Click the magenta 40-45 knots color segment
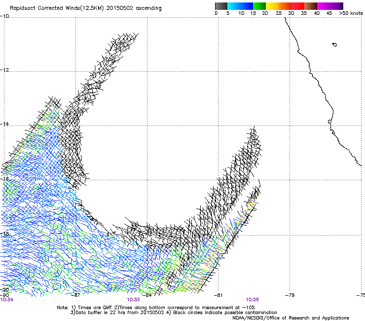This screenshot has height=321, width=365. click(x=324, y=6)
